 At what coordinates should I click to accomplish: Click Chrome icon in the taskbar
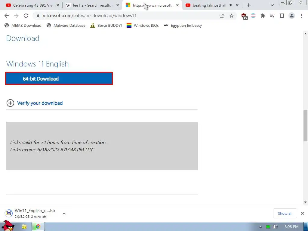tap(38, 227)
